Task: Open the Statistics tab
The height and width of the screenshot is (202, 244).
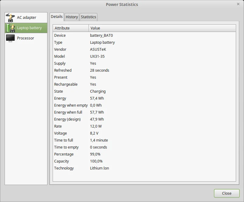Action: (x=89, y=17)
